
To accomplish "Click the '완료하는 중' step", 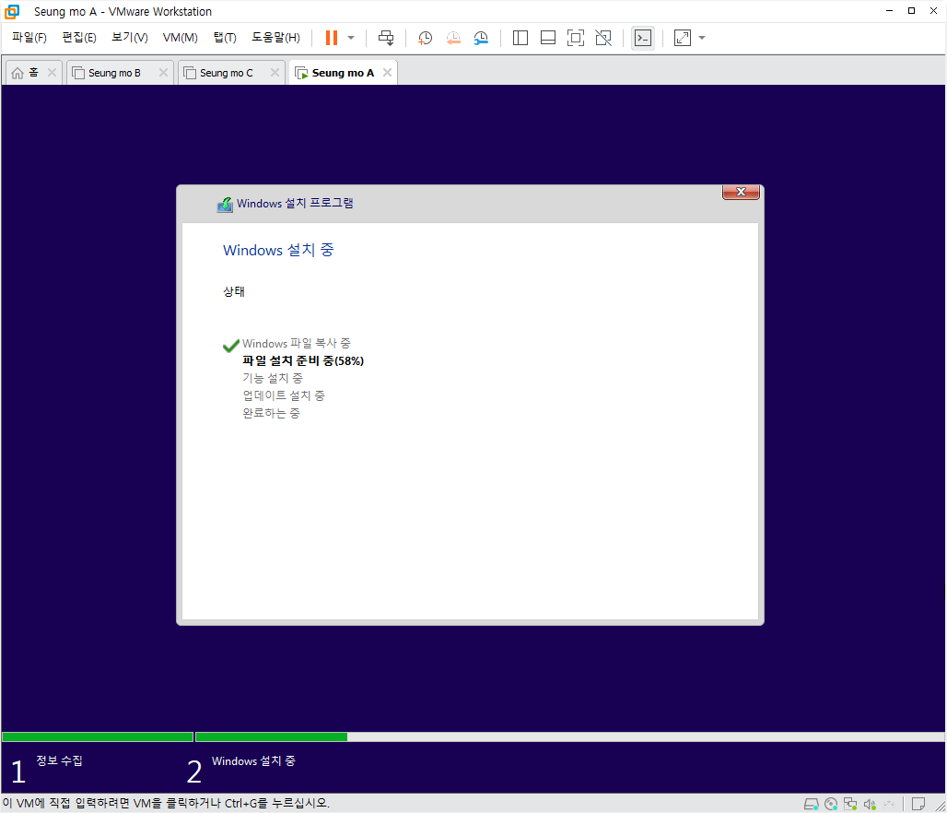I will tap(271, 414).
